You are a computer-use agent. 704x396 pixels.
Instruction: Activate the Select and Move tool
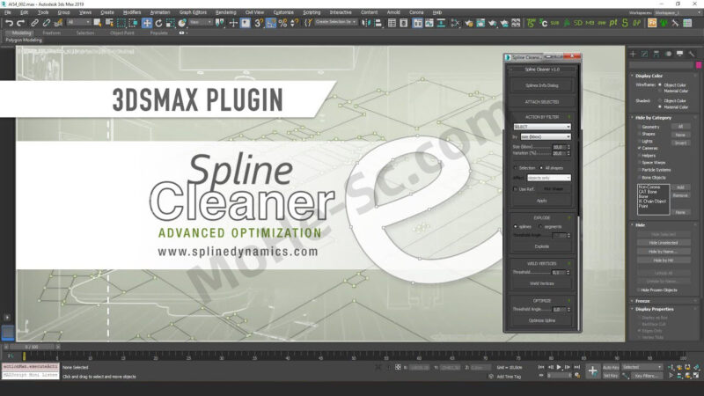pos(147,23)
